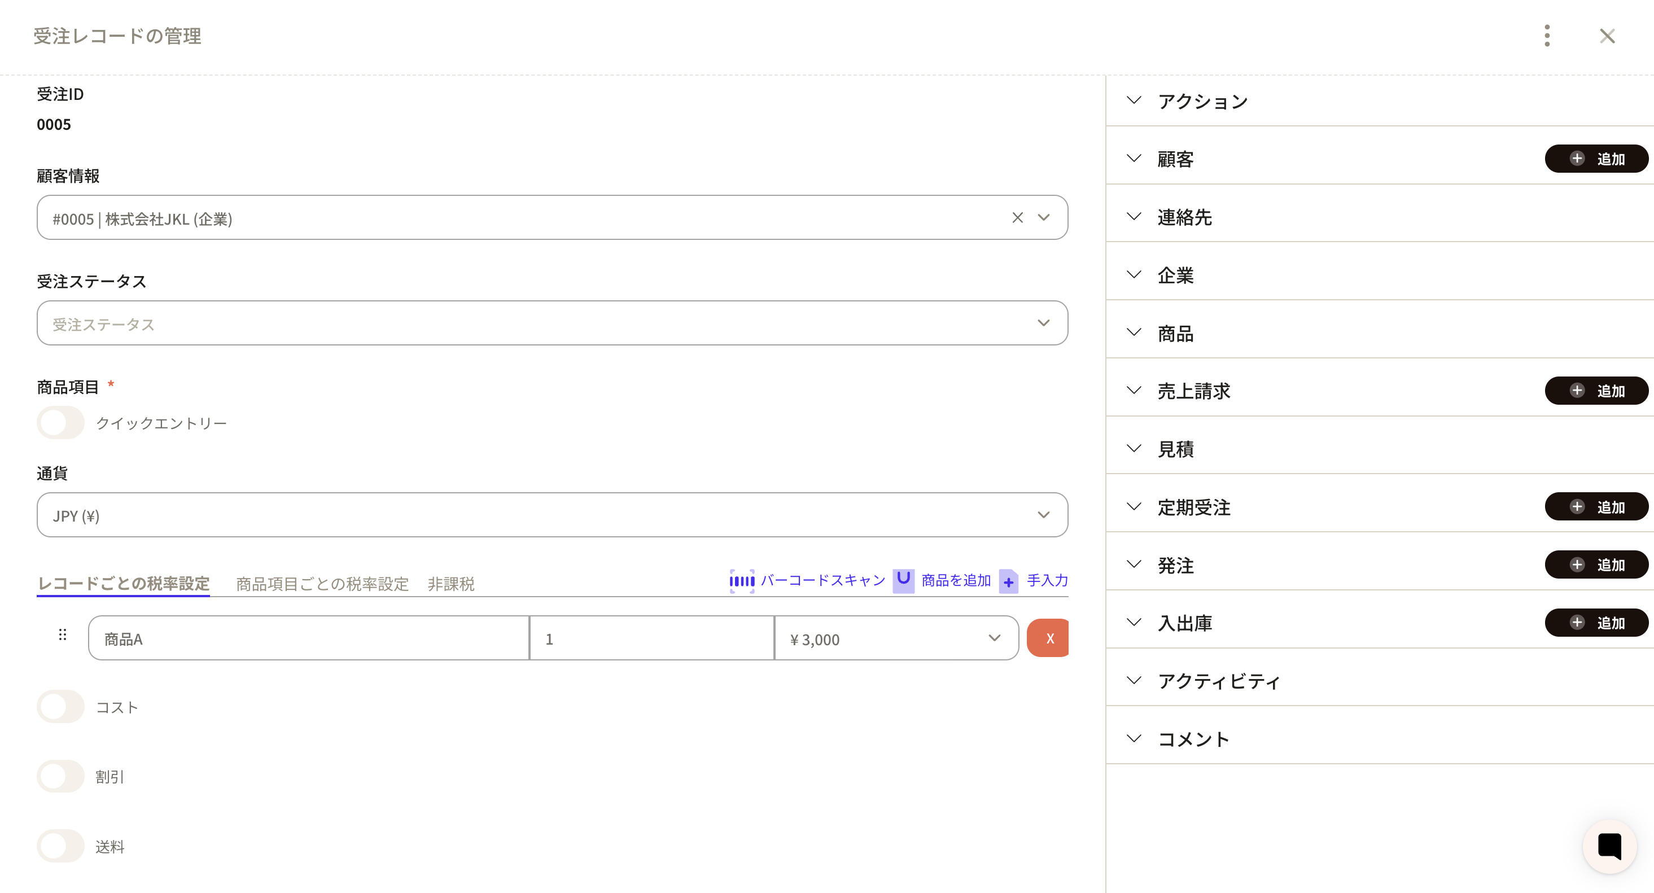The width and height of the screenshot is (1654, 893).
Task: Grab the drag handle beside 商品A
Action: tap(62, 635)
